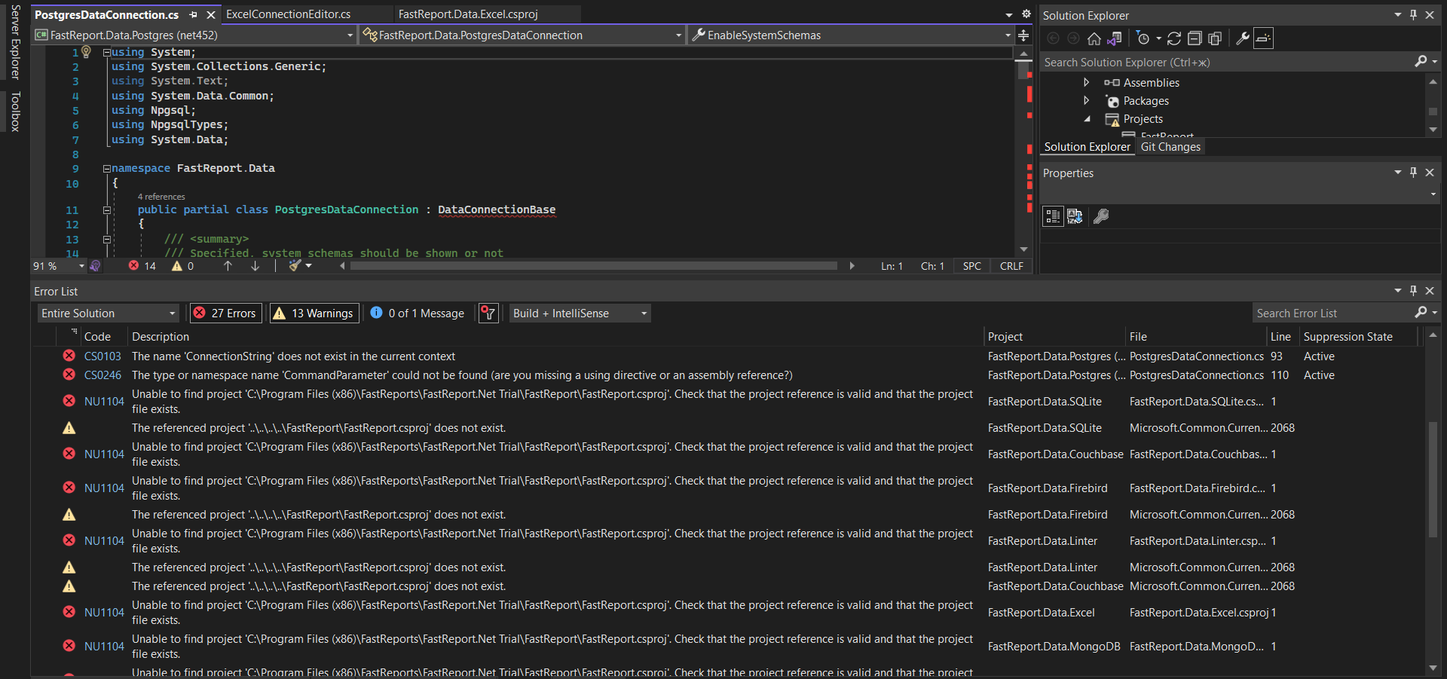This screenshot has height=679, width=1447.
Task: Open the Toolbox side tab
Action: 15,112
